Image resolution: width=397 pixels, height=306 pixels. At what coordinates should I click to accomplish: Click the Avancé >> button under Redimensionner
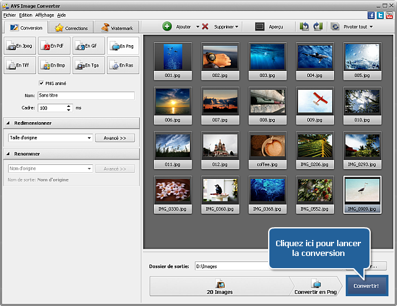point(115,138)
